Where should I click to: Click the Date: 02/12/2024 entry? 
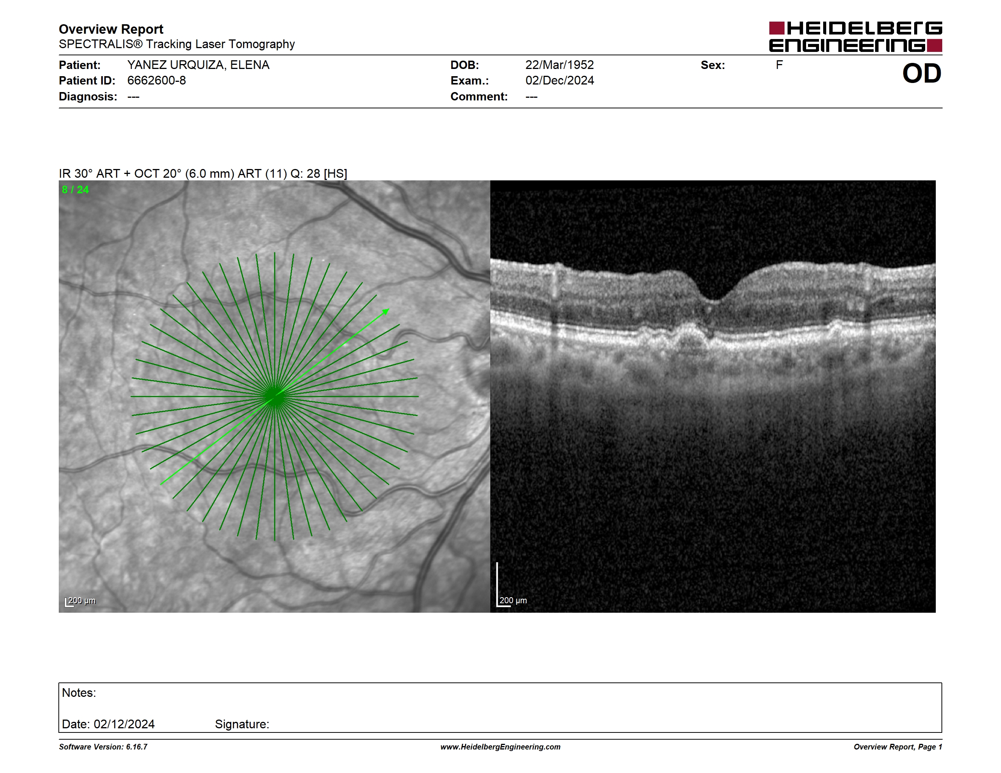coord(108,724)
